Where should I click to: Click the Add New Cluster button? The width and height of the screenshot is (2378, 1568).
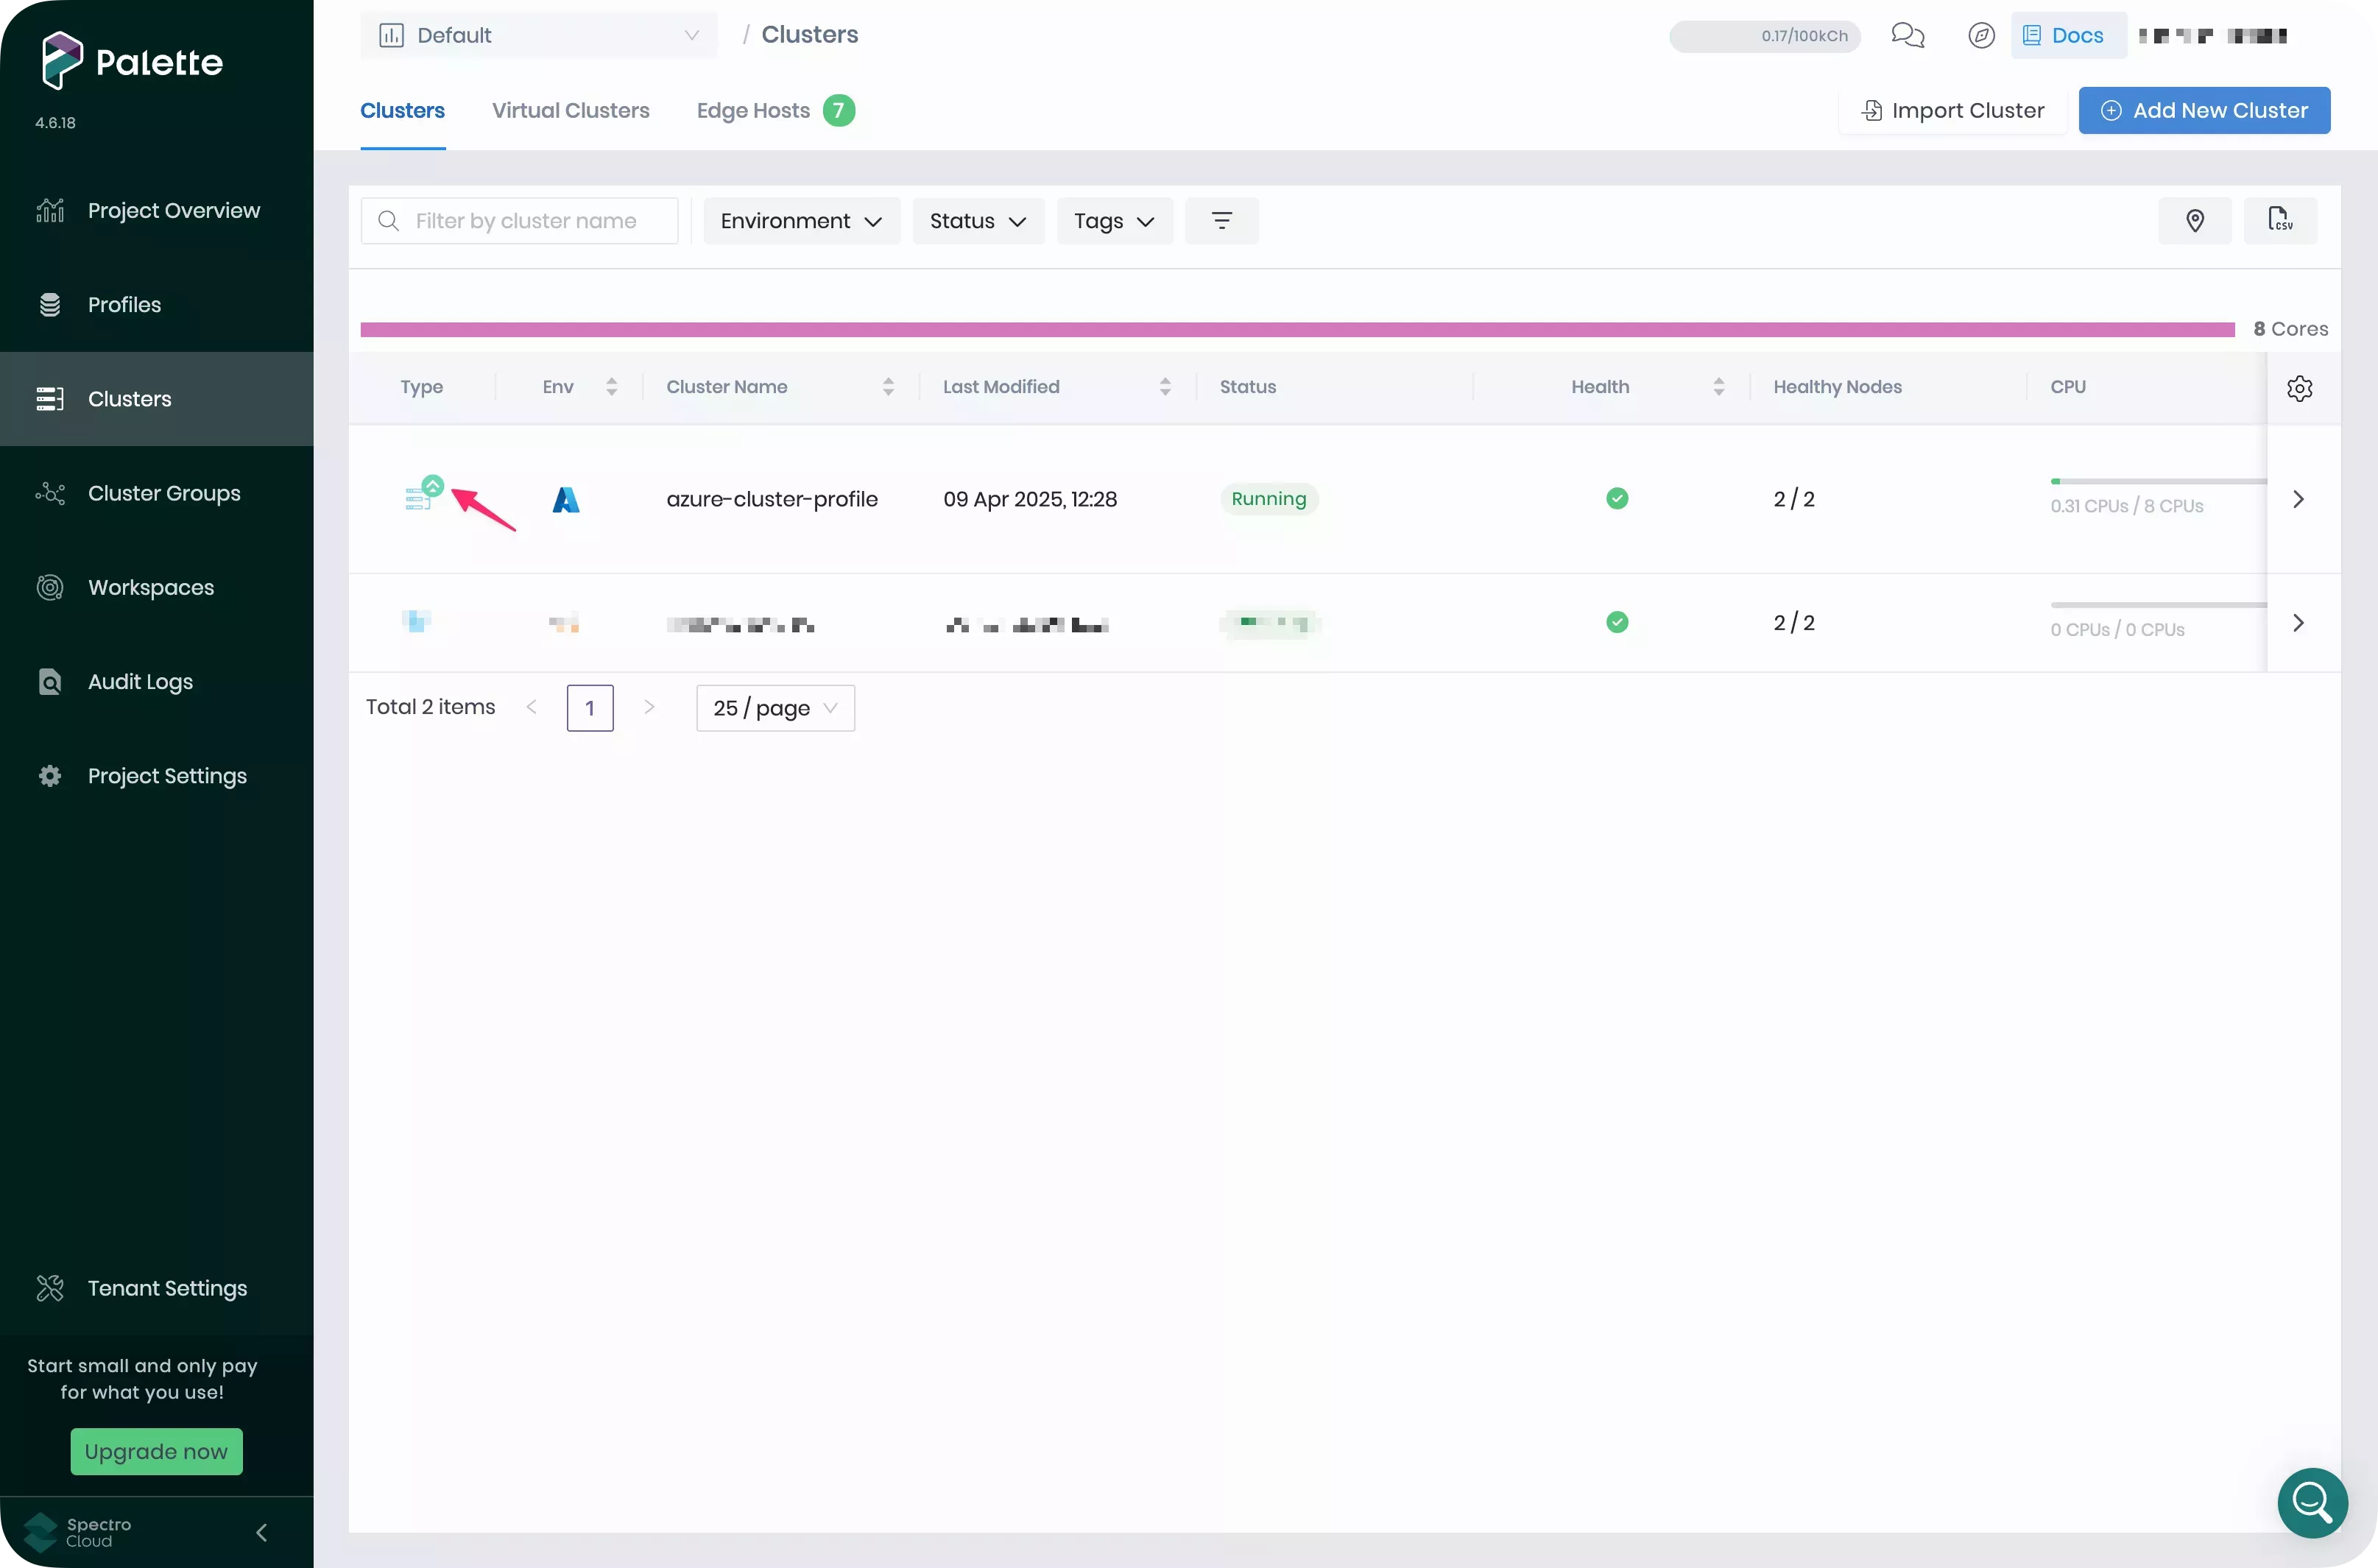click(x=2203, y=110)
